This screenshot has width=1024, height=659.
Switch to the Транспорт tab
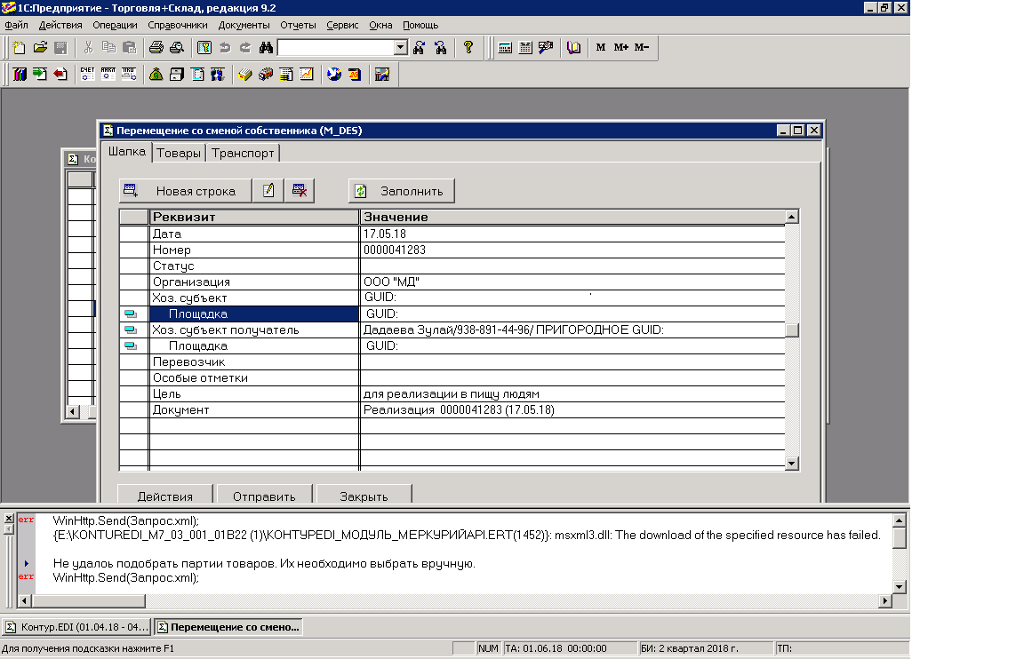coord(243,154)
